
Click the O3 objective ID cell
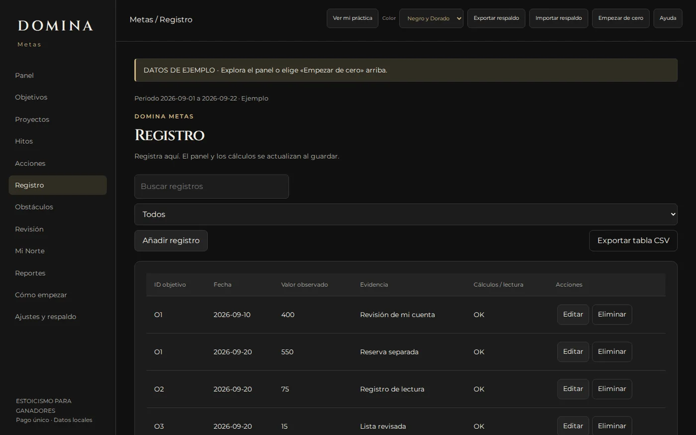(159, 427)
